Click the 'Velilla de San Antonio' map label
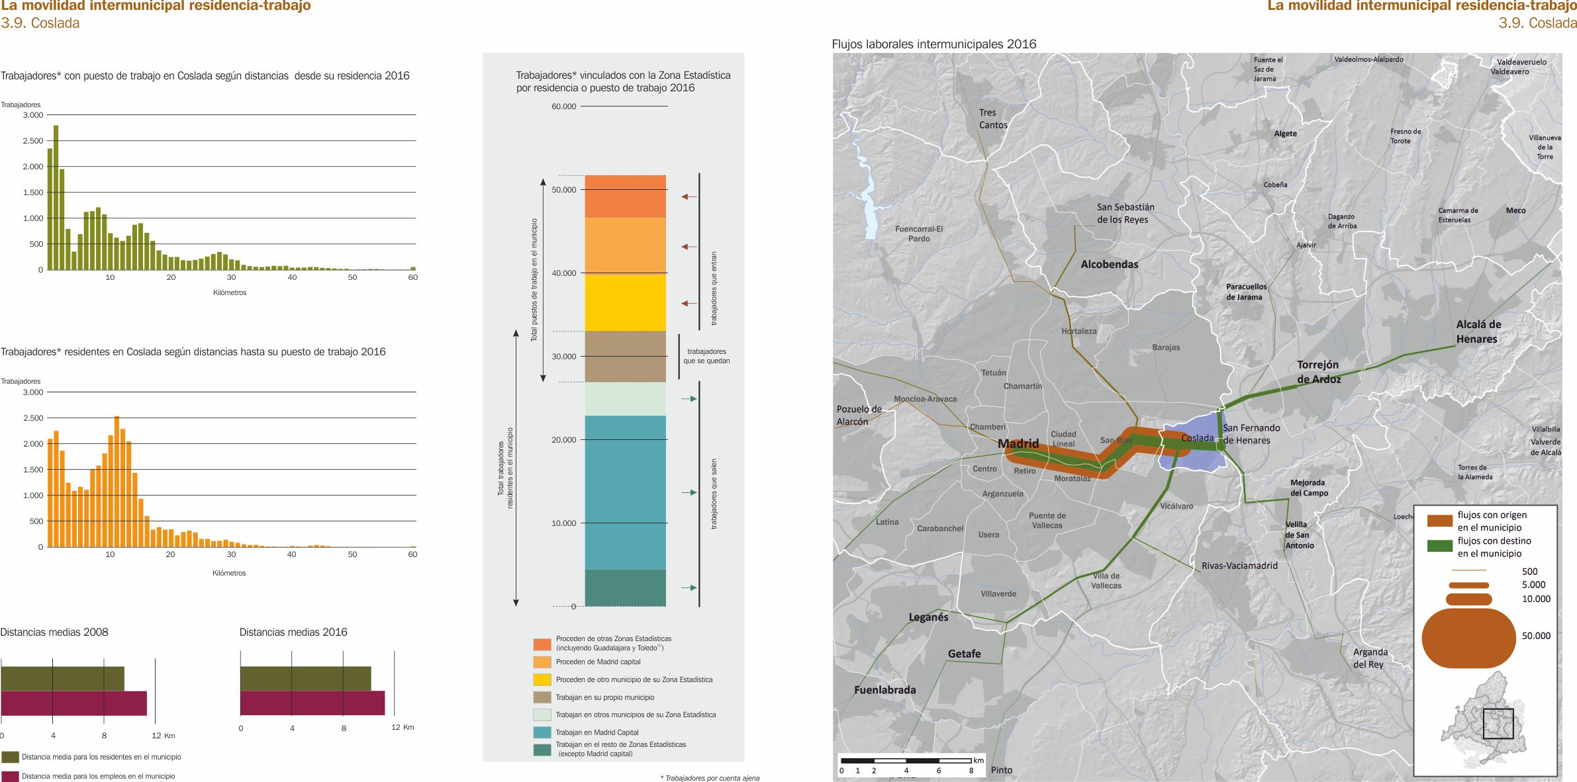Image resolution: width=1577 pixels, height=782 pixels. pos(1300,535)
